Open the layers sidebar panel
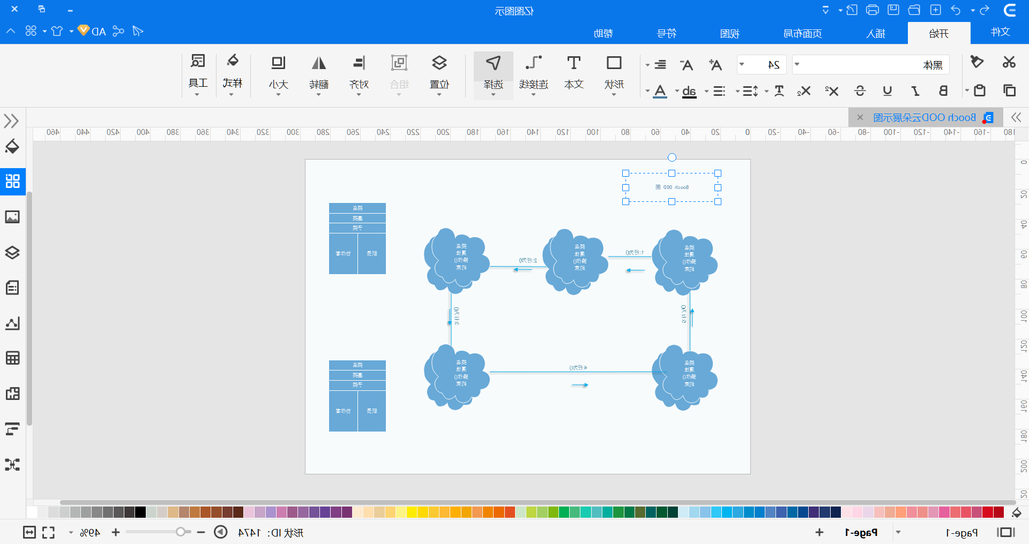This screenshot has width=1029, height=544. coord(12,252)
